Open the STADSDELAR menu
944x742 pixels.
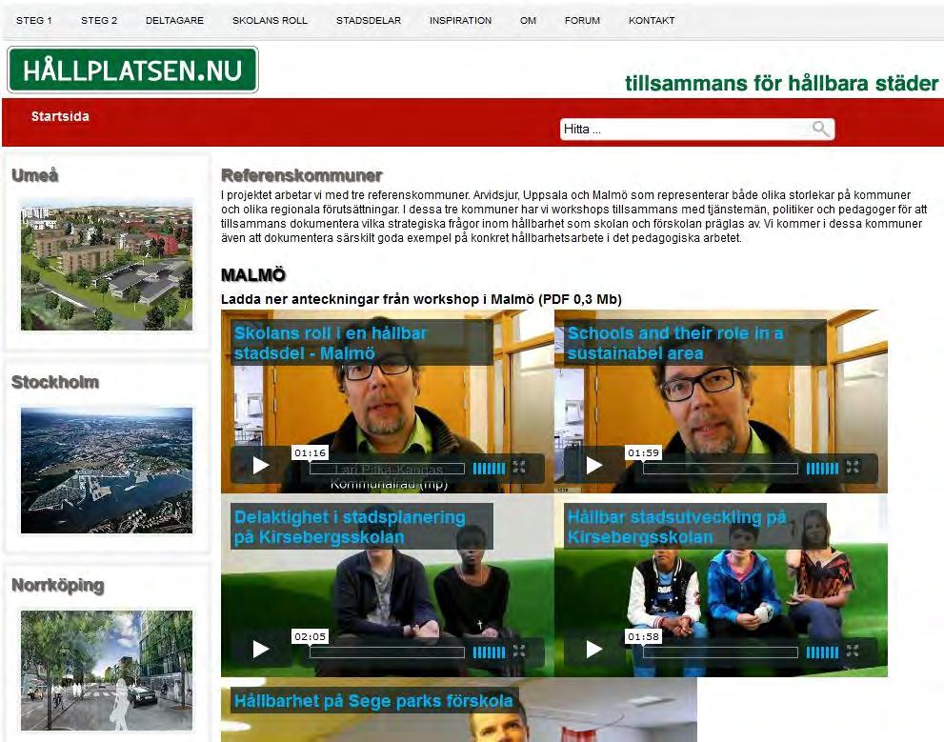click(369, 20)
